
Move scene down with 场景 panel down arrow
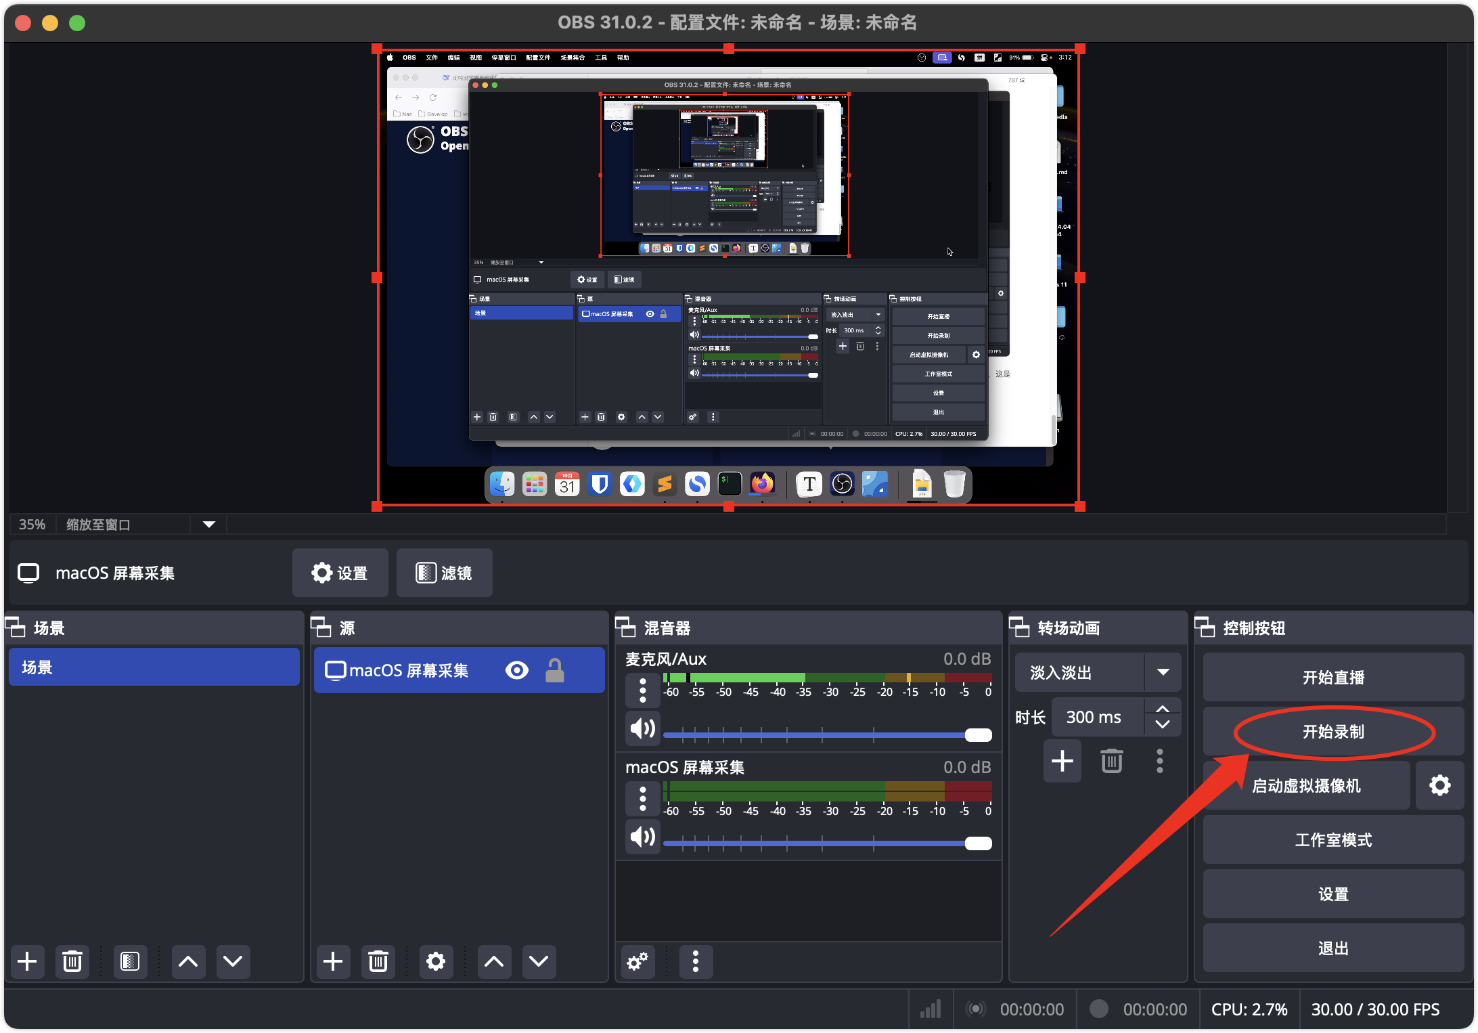(x=233, y=961)
